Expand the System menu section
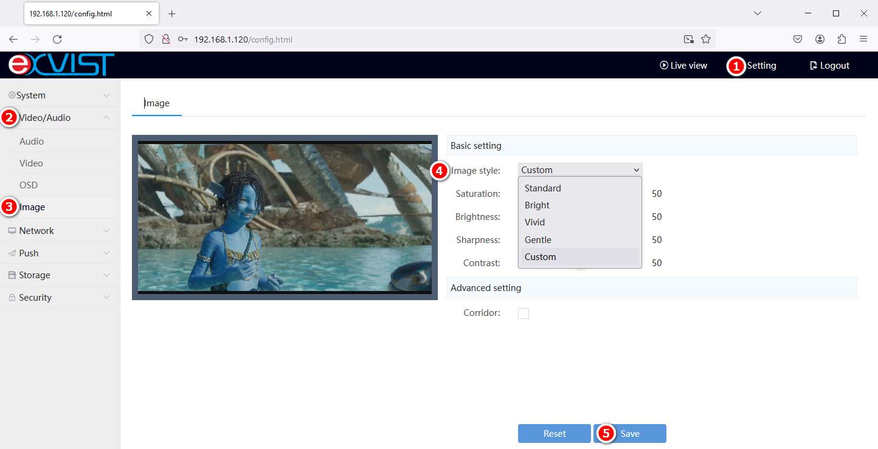The height and width of the screenshot is (449, 878). tap(60, 95)
